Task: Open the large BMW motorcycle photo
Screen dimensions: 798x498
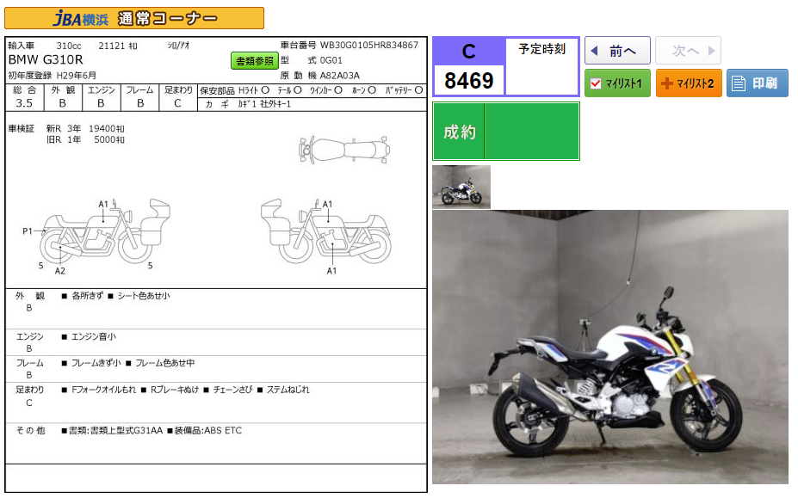Action: 609,347
